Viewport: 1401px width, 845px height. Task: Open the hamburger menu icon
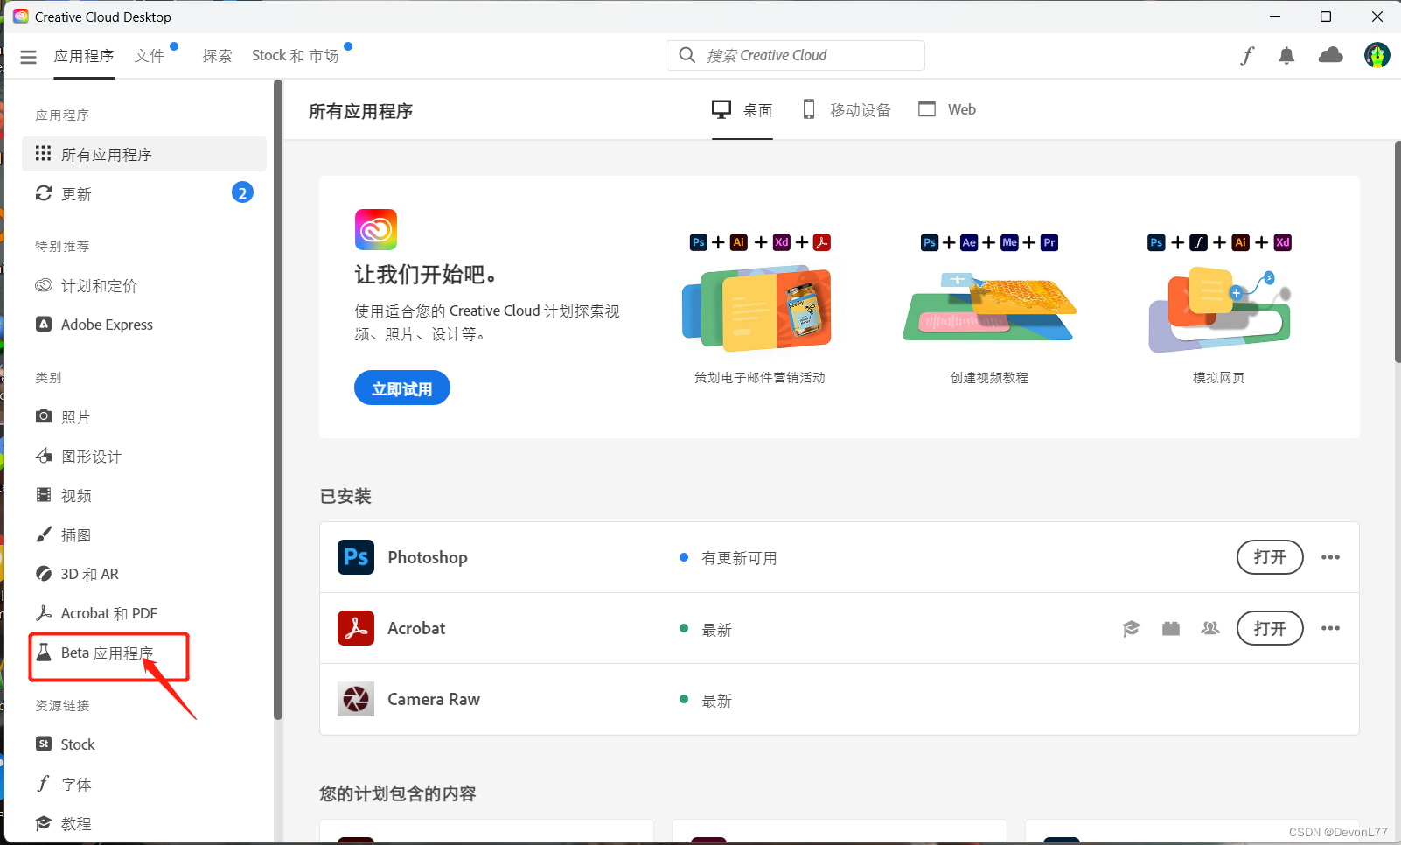[28, 57]
